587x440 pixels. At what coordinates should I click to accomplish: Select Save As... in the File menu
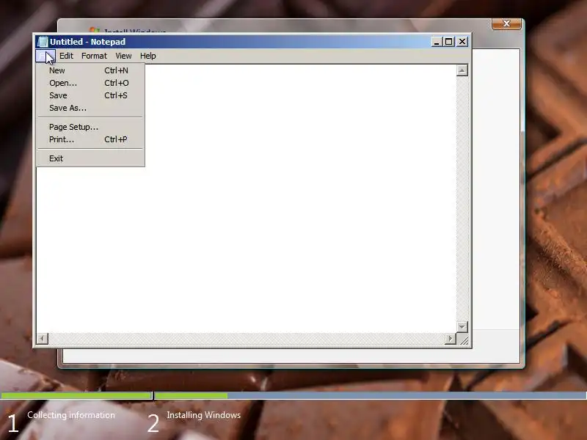tap(90, 108)
